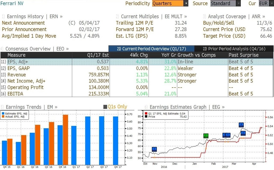Switch to Current Period Overview (Q1/17) tab
Image resolution: width=274 pixels, height=170 pixels.
tap(151, 49)
